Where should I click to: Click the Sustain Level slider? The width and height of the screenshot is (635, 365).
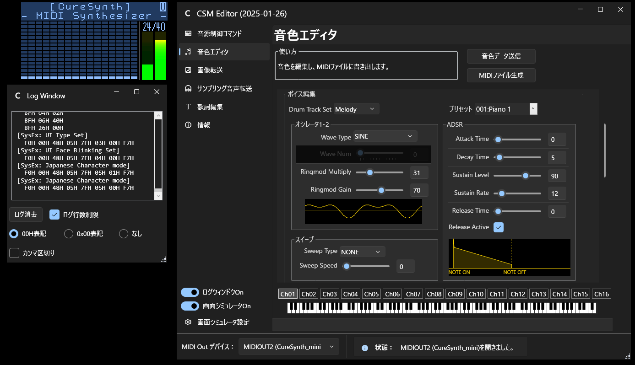pyautogui.click(x=517, y=176)
